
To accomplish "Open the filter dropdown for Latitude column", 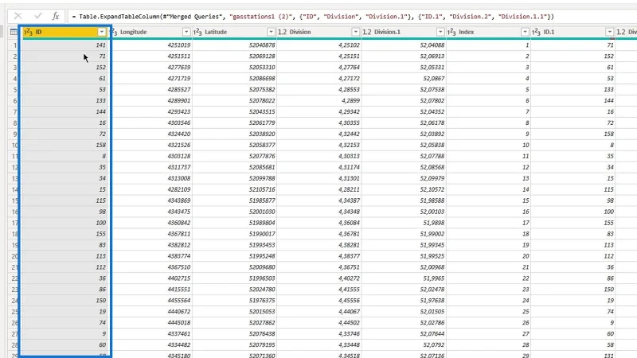I will [271, 32].
